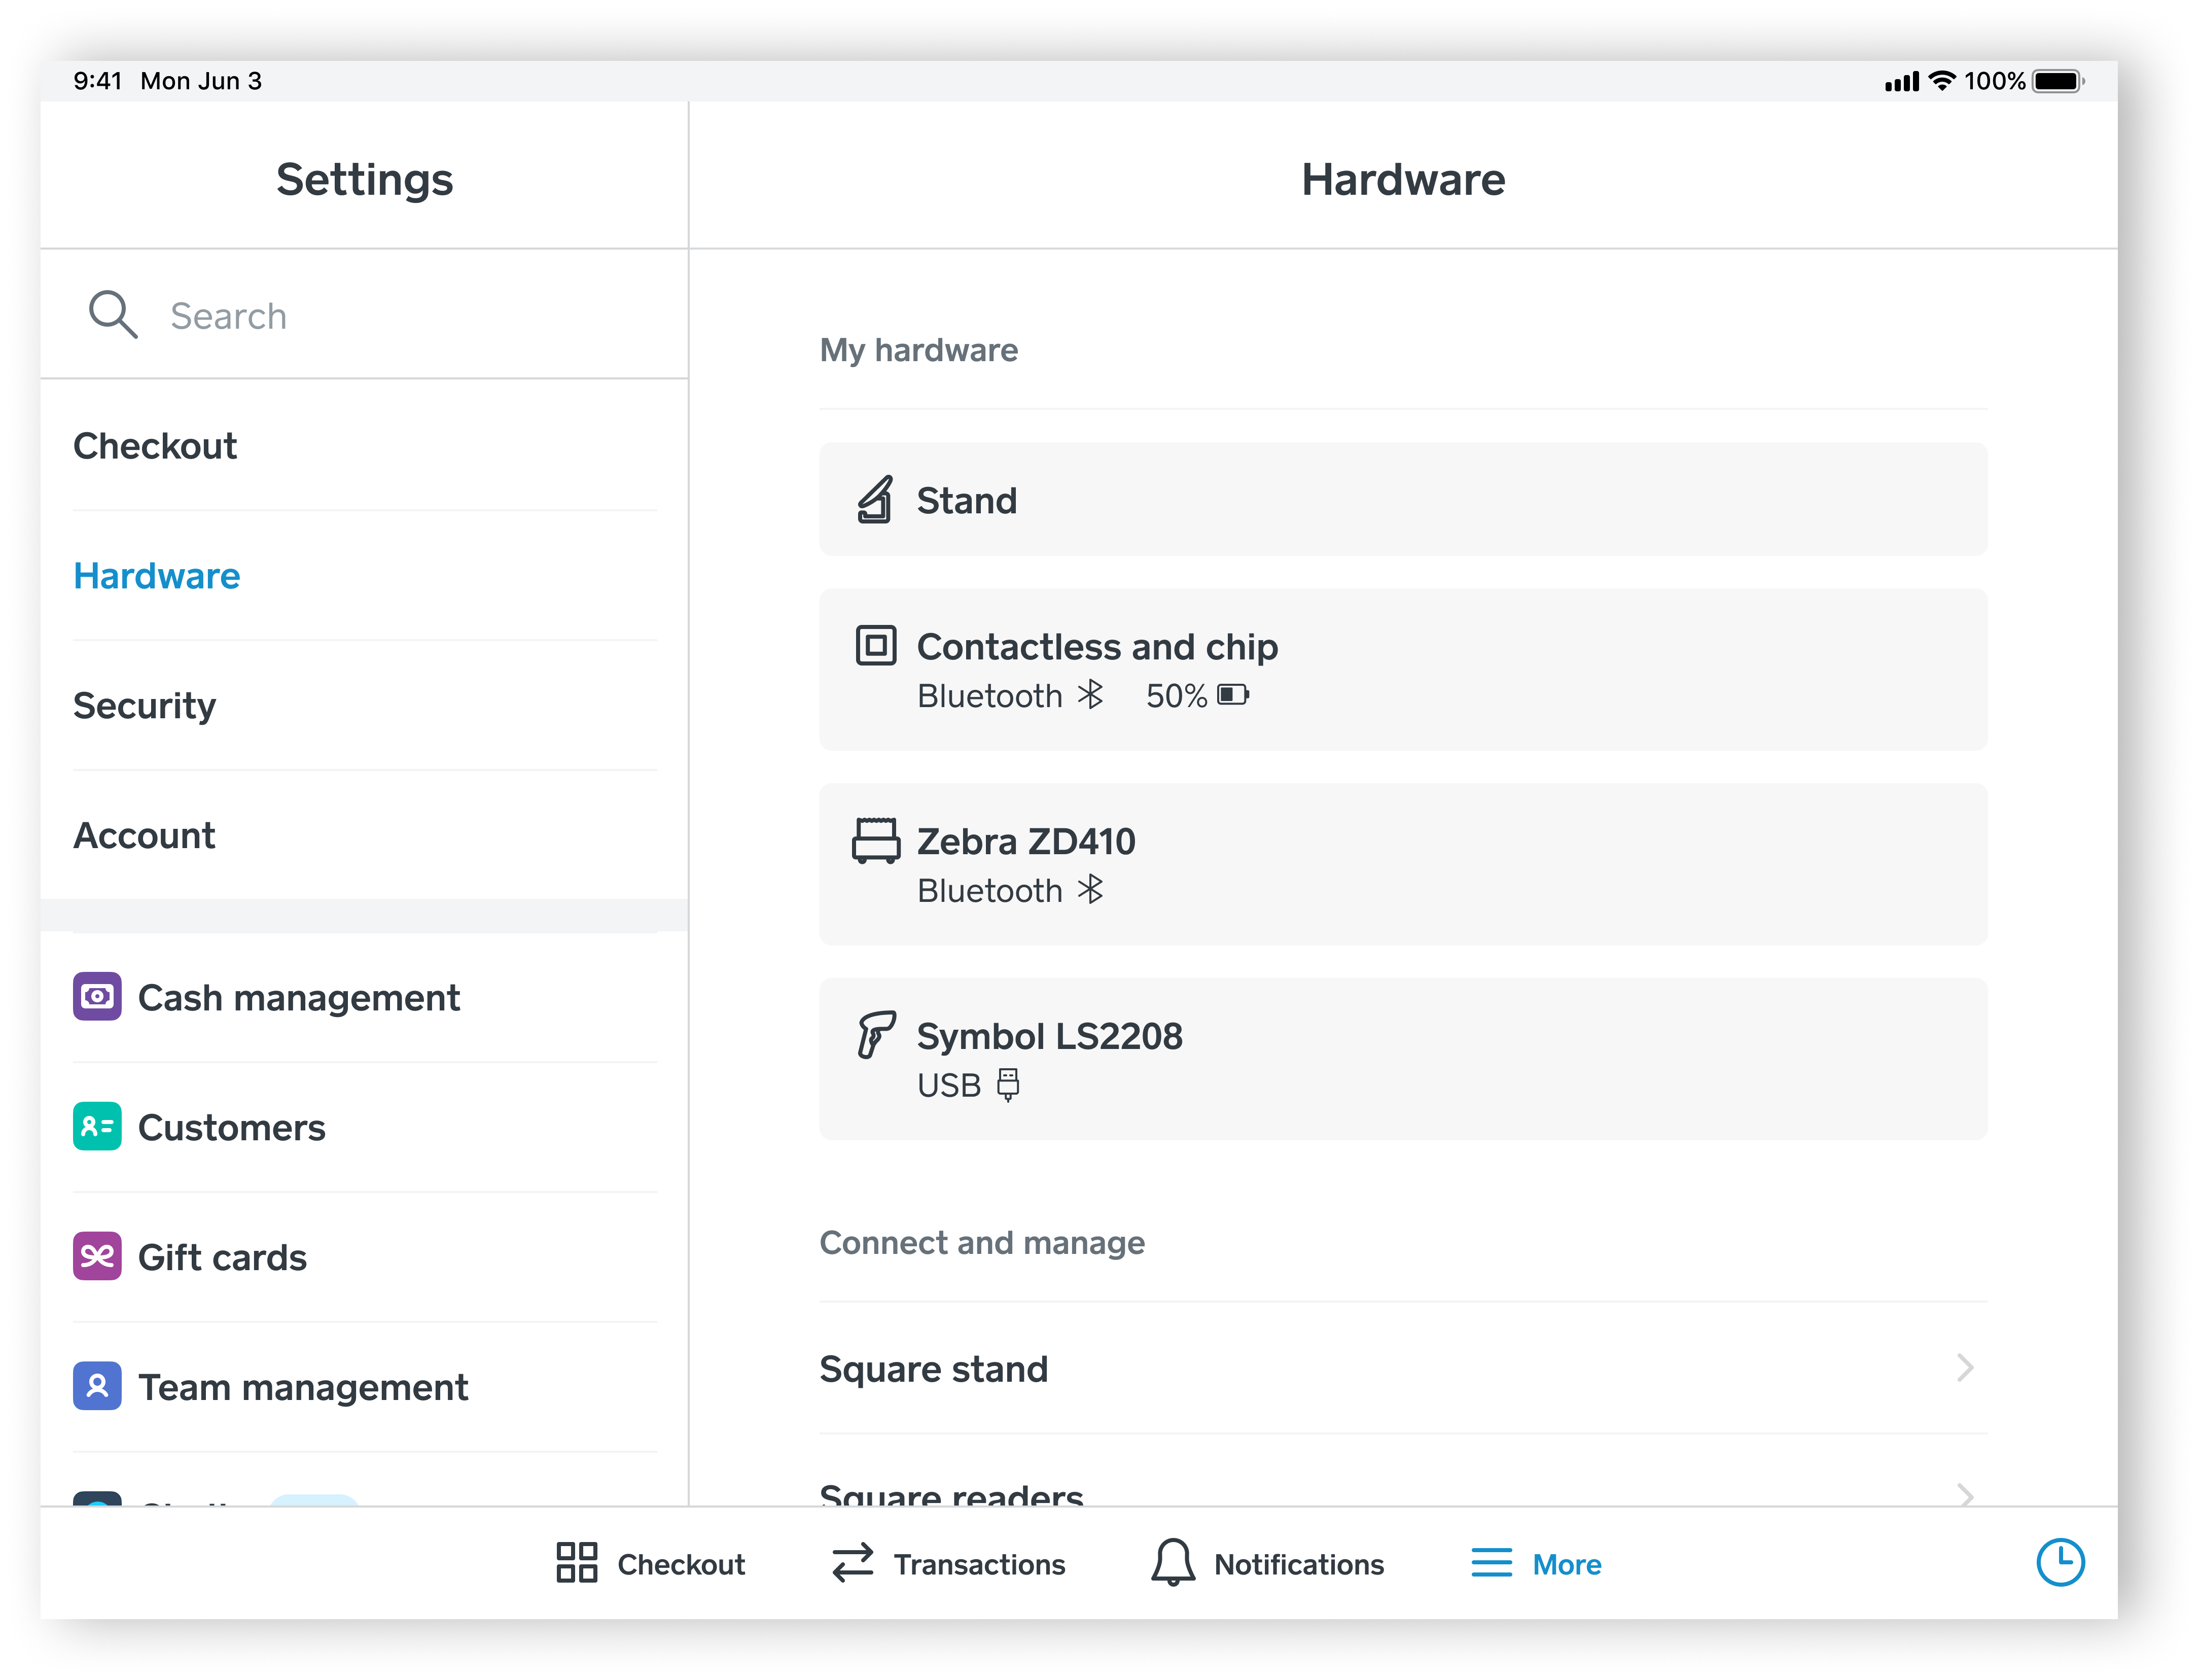This screenshot has width=2199, height=1680.
Task: Open the Stand hardware card
Action: coord(1402,499)
